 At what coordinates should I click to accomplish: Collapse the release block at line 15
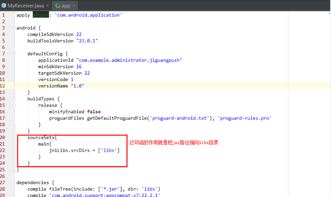point(14,106)
